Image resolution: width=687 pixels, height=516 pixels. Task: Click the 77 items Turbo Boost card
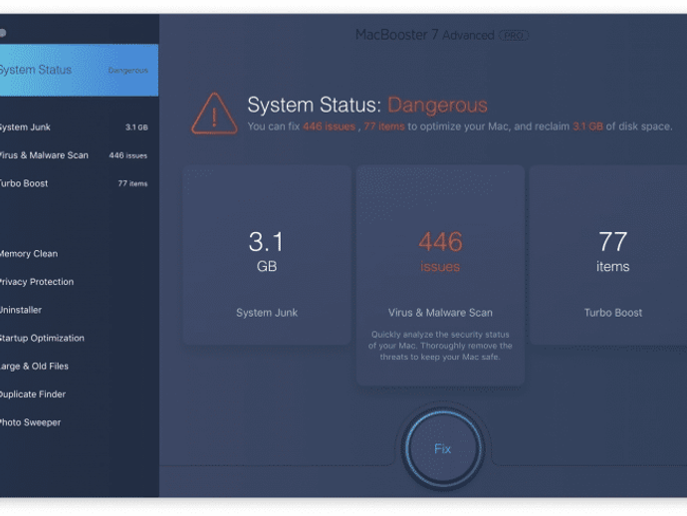pyautogui.click(x=608, y=255)
